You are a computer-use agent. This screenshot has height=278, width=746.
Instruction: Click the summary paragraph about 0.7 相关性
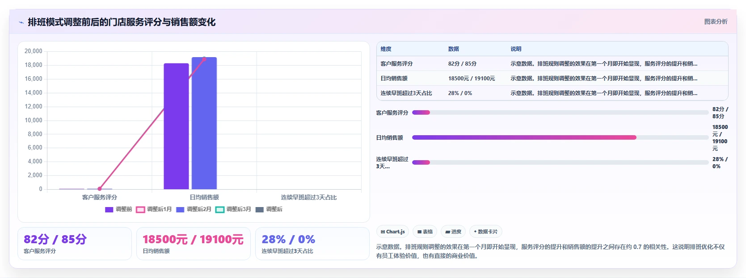pyautogui.click(x=550, y=251)
